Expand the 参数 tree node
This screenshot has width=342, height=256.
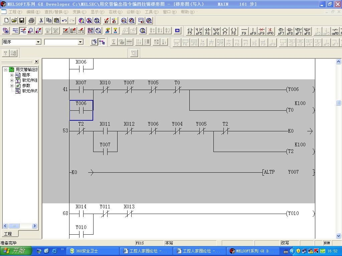(12, 86)
